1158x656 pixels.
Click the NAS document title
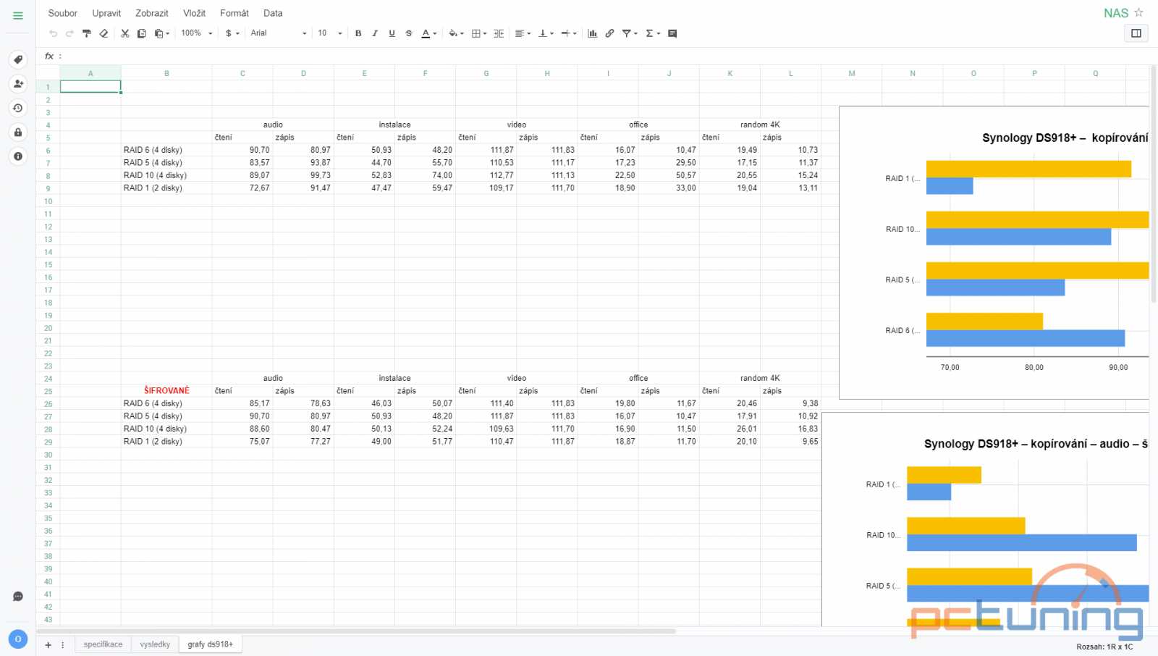pyautogui.click(x=1115, y=13)
